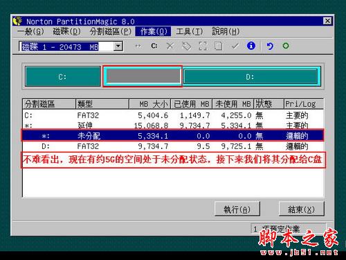Click the 未使用 MB column header

tap(233, 104)
